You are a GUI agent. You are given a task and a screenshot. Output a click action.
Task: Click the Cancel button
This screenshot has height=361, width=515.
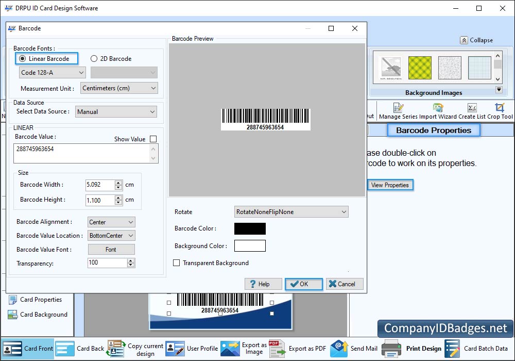345,284
